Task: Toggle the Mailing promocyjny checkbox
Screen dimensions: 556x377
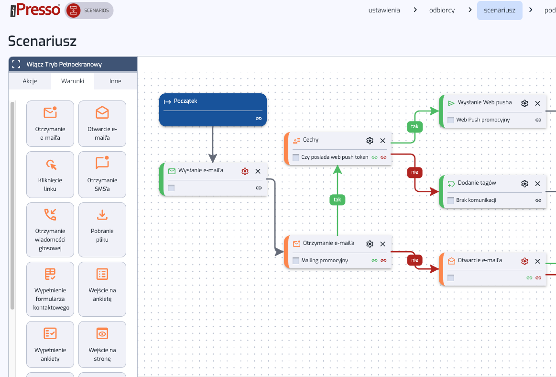Action: (296, 261)
